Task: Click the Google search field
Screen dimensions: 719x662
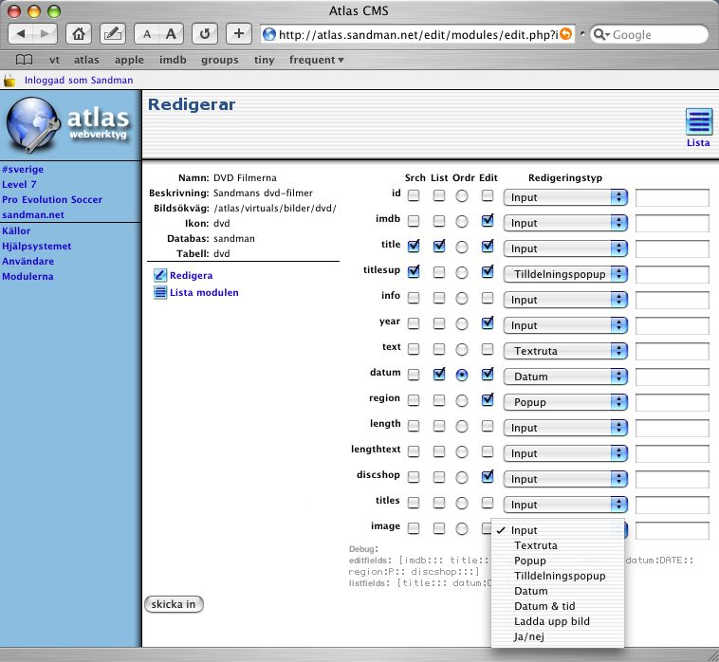Action: [654, 35]
